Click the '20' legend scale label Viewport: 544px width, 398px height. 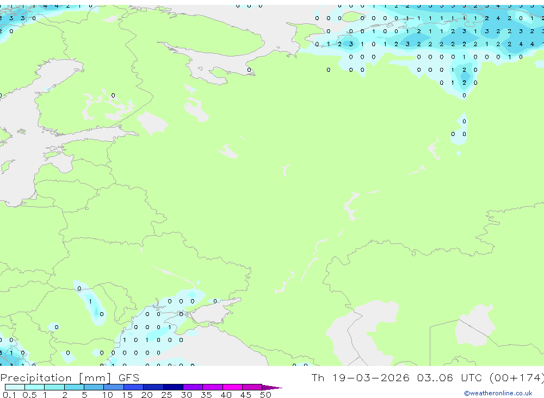coord(147,395)
